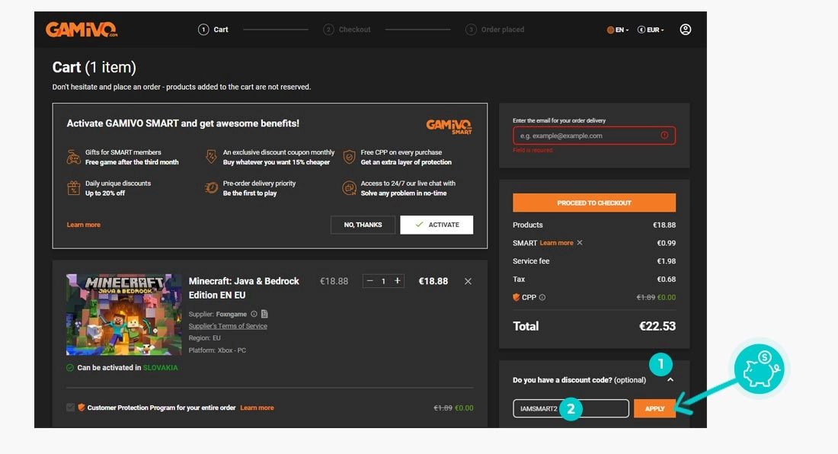
Task: Click the Free CPP shield benefit icon
Action: 349,157
